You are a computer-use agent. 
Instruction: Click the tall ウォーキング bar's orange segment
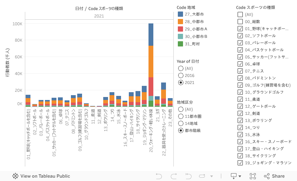pyautogui.click(x=151, y=61)
